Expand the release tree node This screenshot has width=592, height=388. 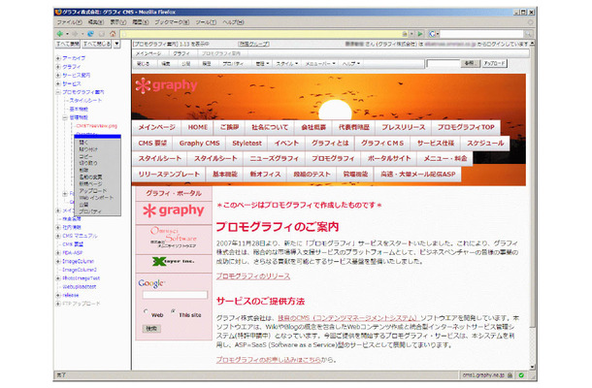58,295
